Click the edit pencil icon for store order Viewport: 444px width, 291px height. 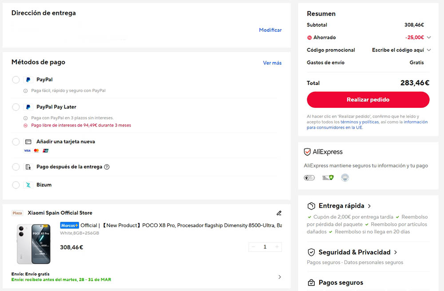click(279, 213)
